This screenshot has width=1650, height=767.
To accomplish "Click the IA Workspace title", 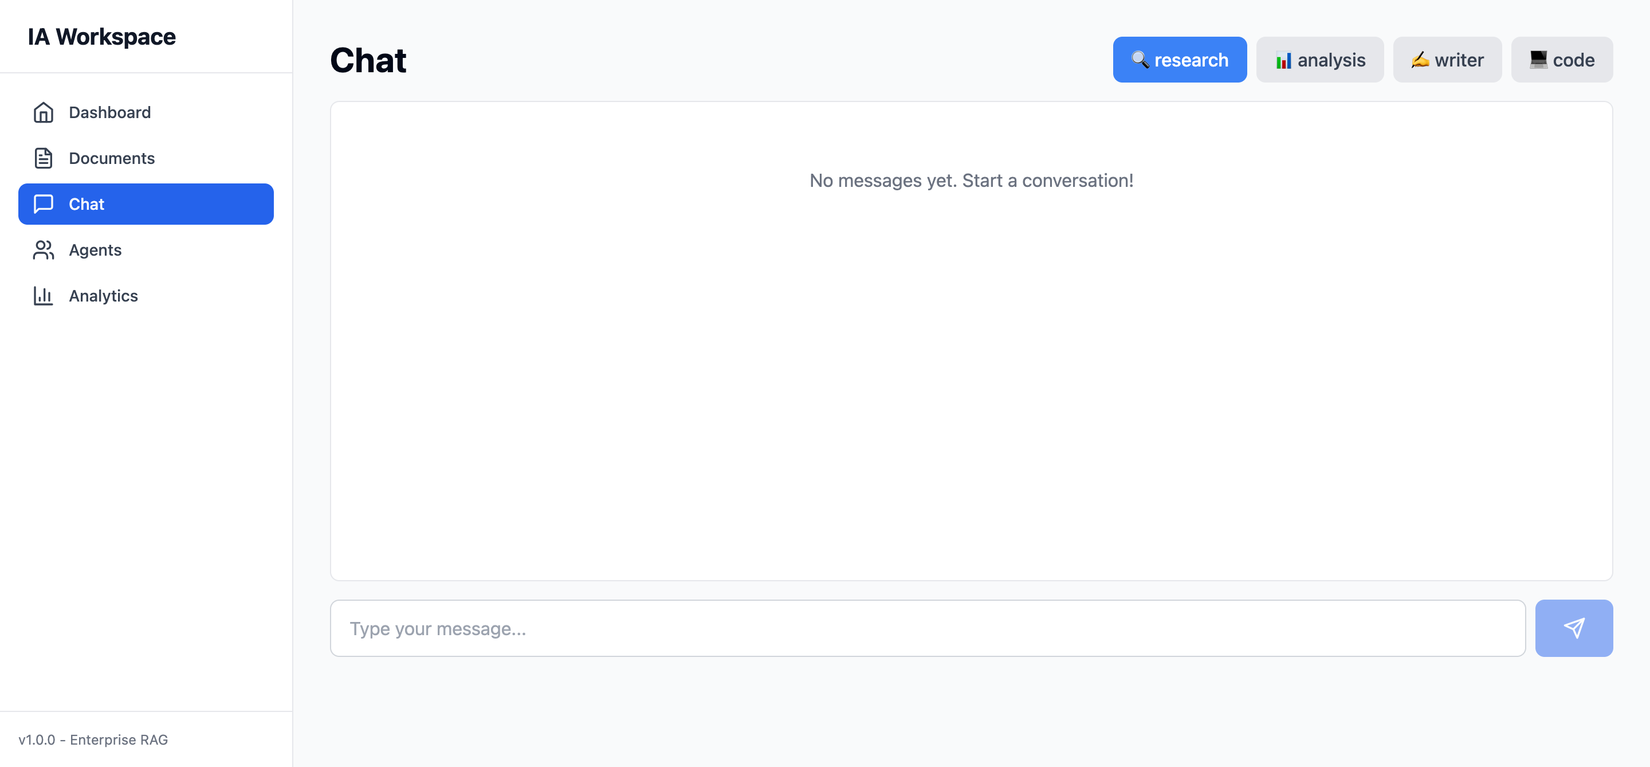I will click(101, 37).
